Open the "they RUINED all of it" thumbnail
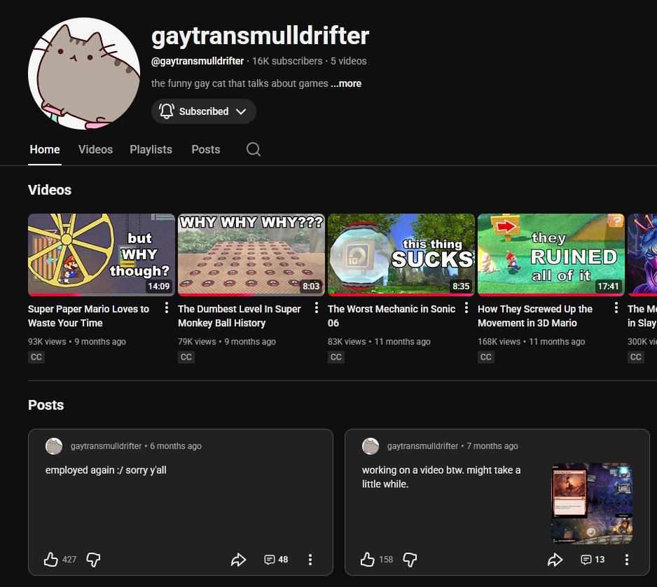This screenshot has height=587, width=657. tap(551, 254)
